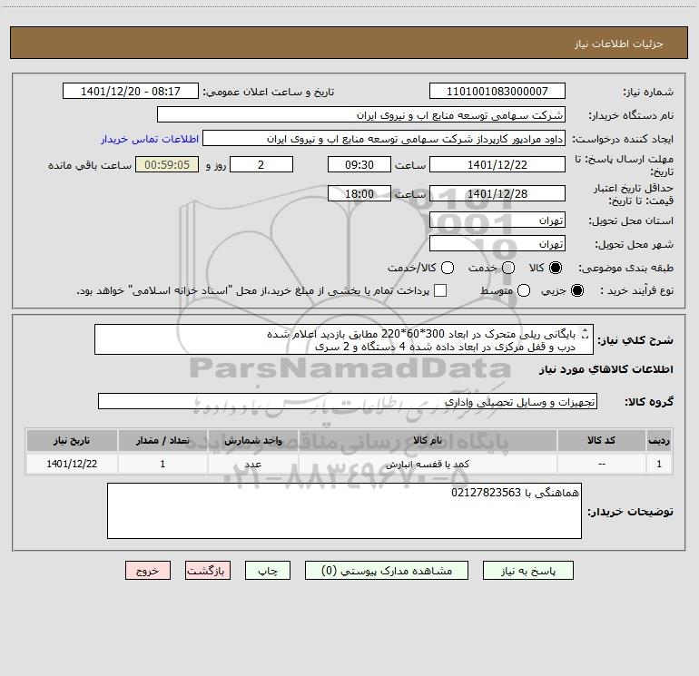
Task: Click response deadline date 1401/12/22 field
Action: pos(497,164)
